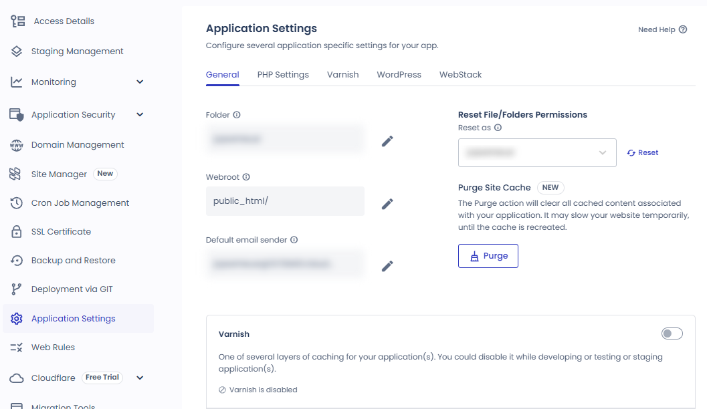Click the Site Manager icon

pyautogui.click(x=15, y=174)
